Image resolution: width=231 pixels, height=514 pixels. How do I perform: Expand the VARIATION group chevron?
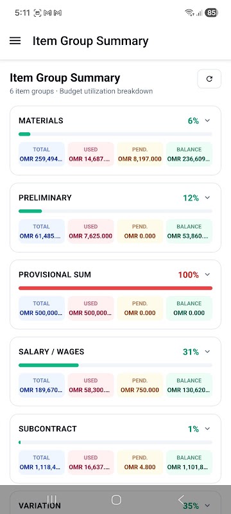tap(207, 506)
